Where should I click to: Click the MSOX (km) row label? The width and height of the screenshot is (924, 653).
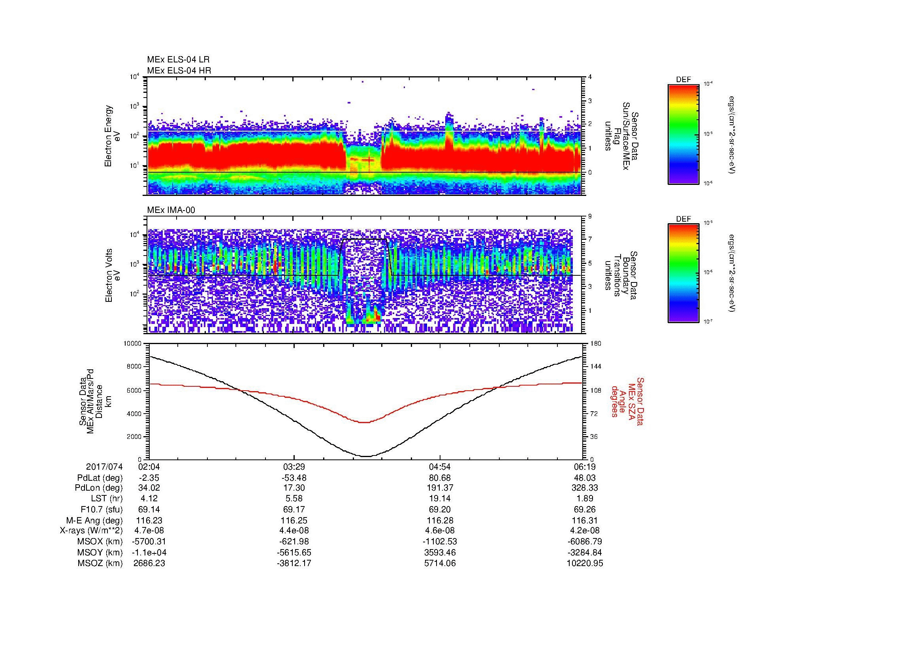100,542
